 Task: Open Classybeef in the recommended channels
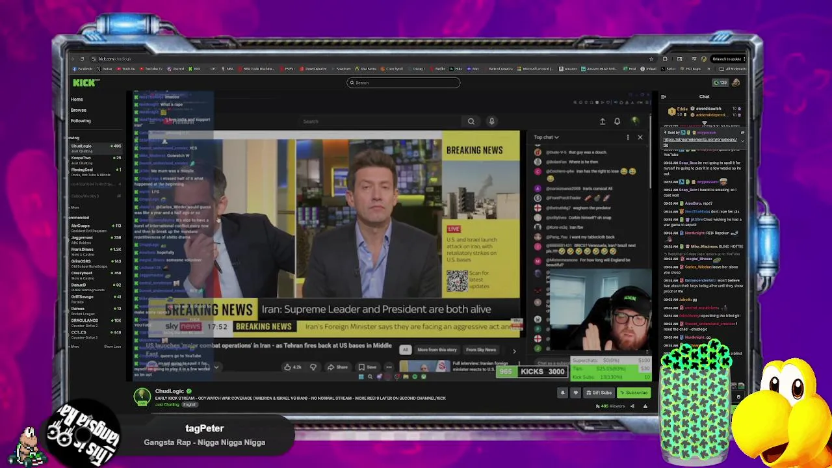[96, 275]
